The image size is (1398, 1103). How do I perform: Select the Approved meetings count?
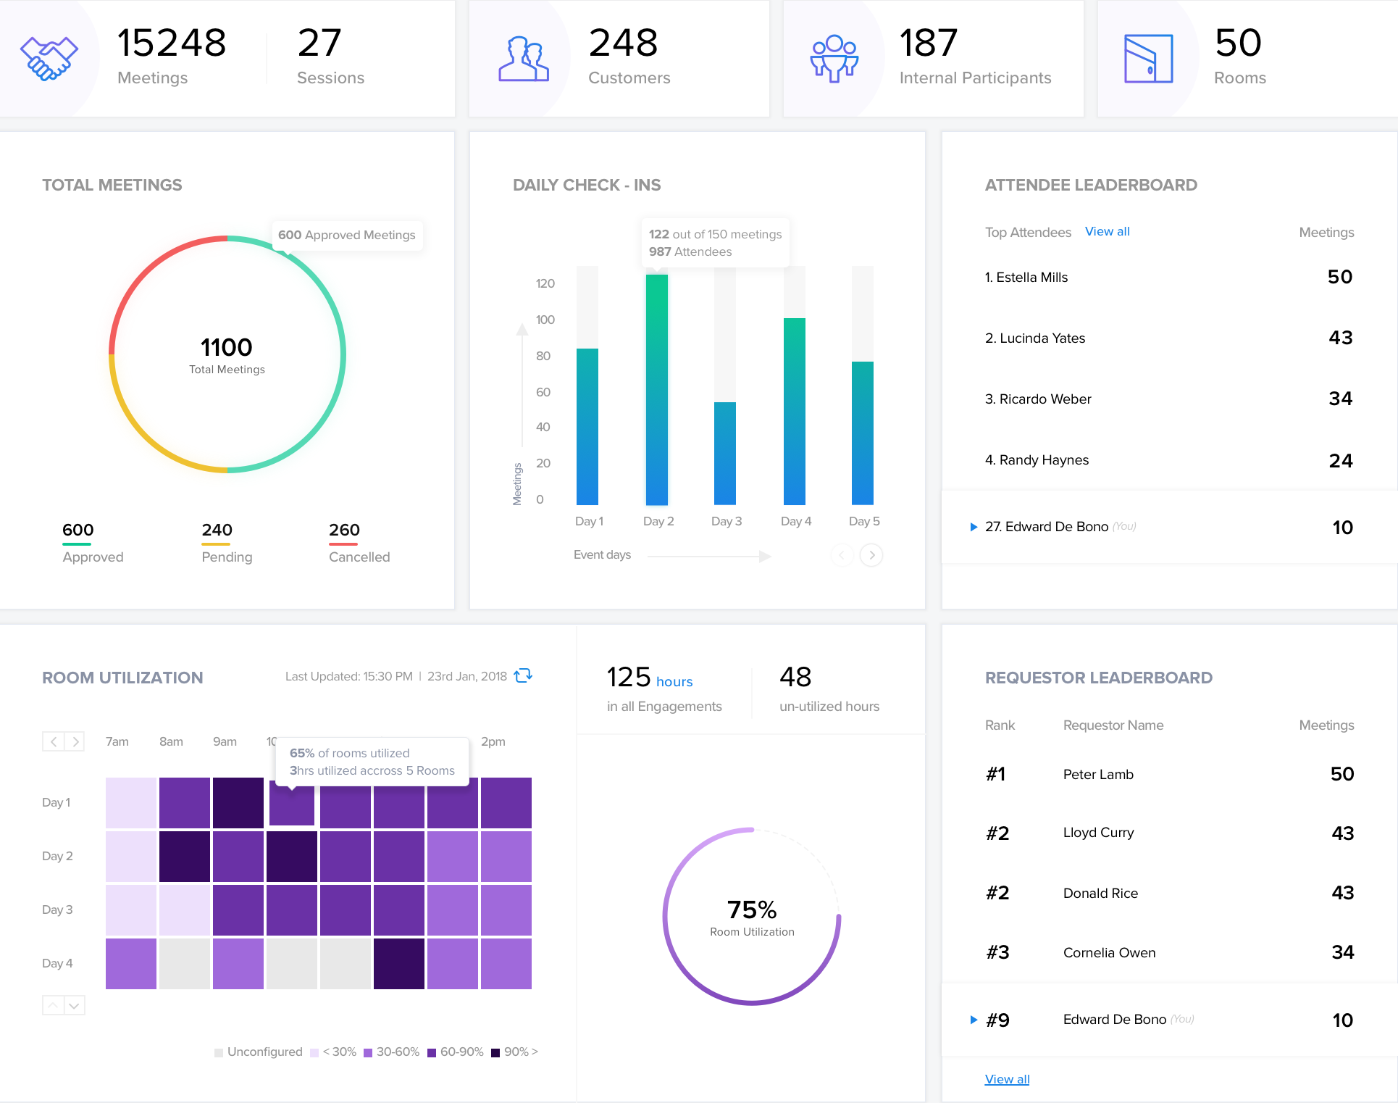[78, 530]
